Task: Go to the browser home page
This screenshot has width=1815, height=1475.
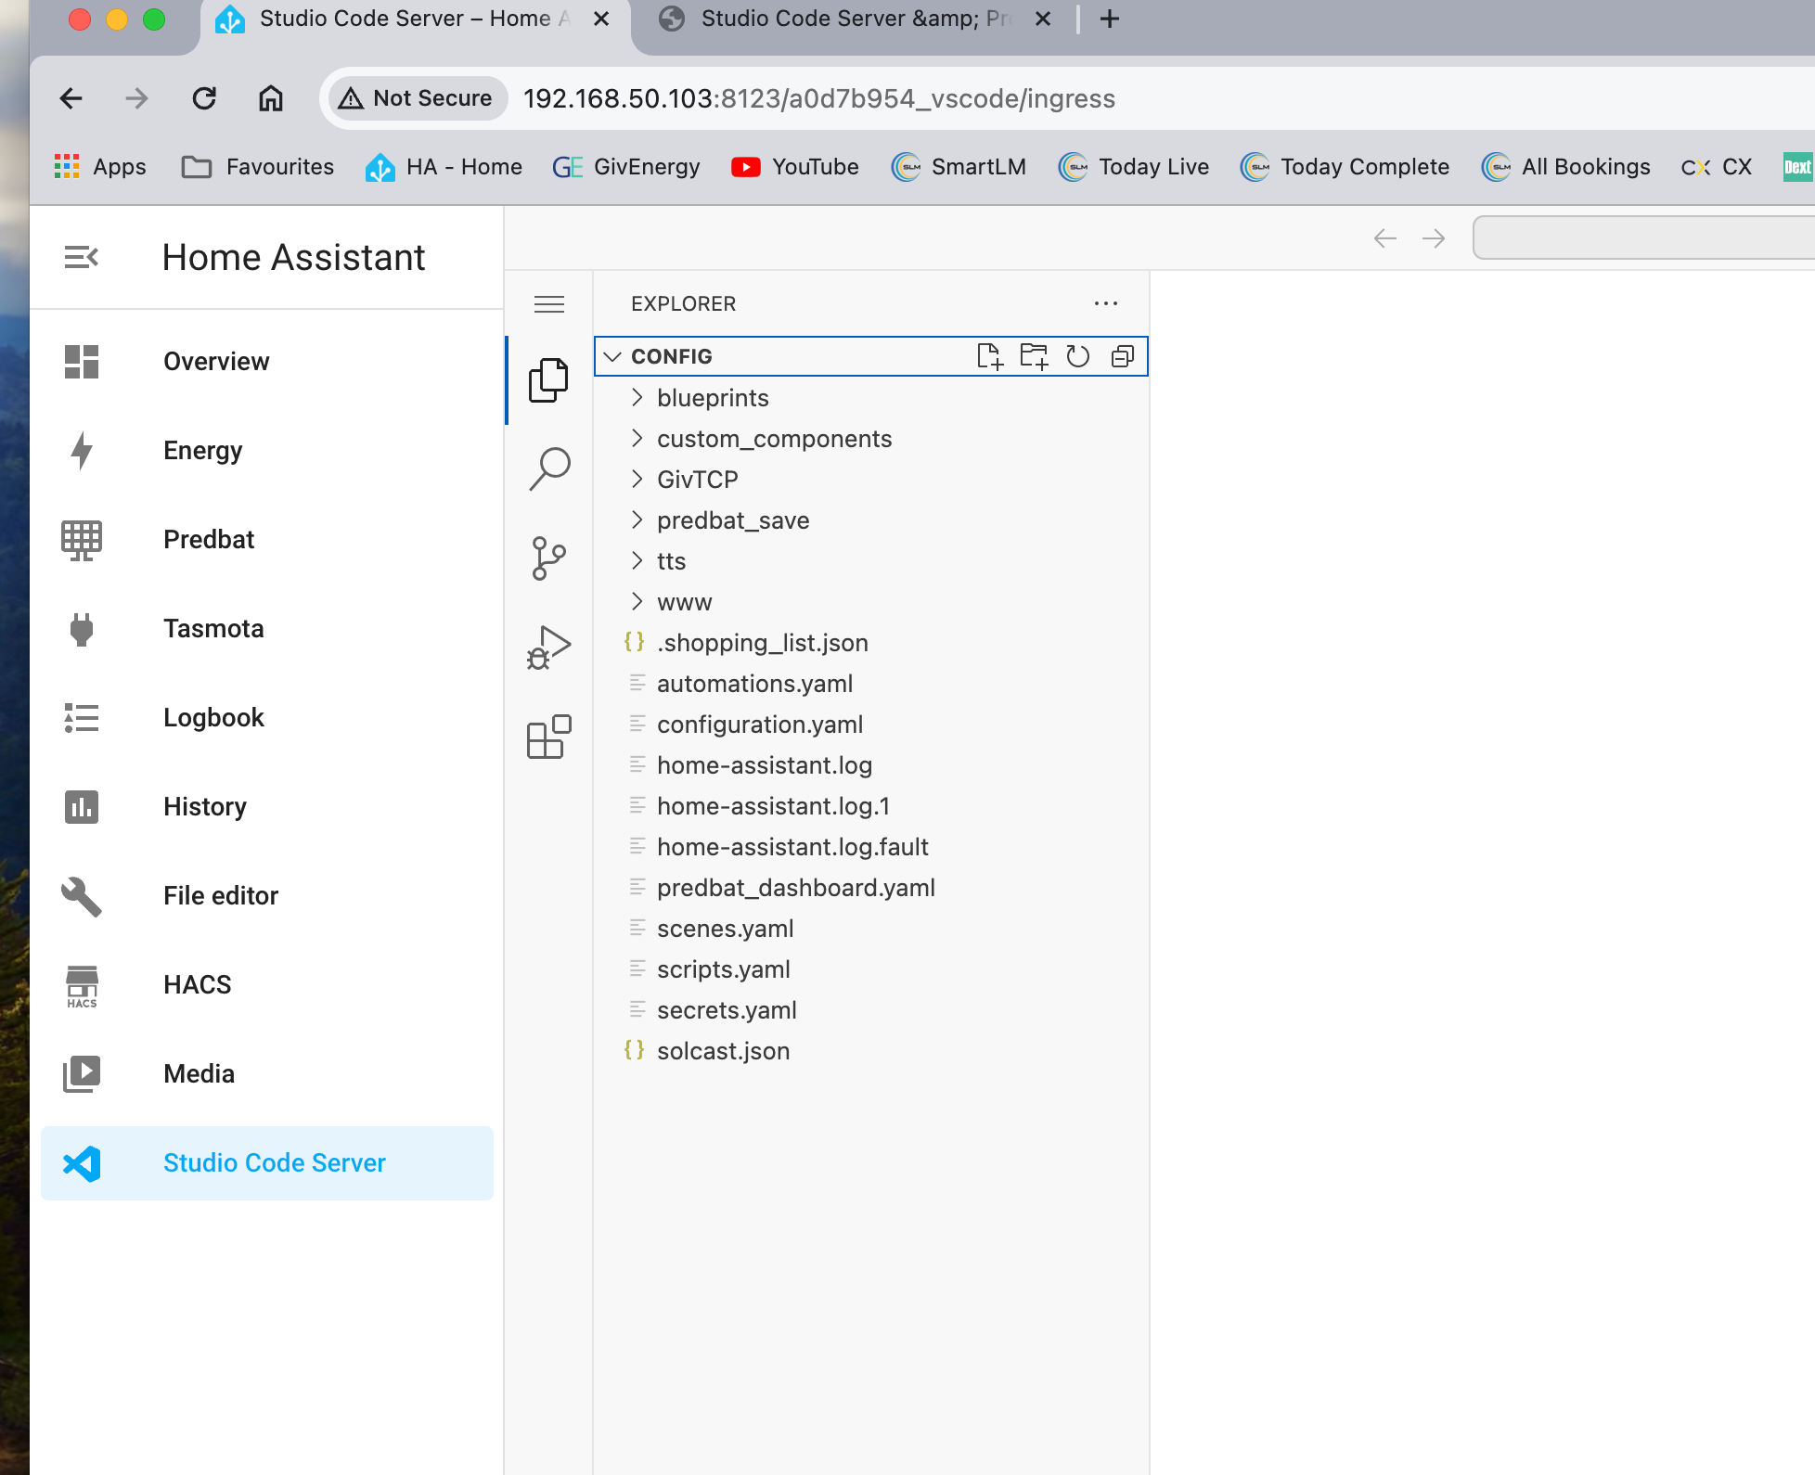Action: [x=271, y=98]
